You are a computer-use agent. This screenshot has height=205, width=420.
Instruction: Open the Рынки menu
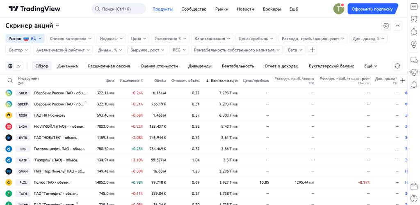point(222,9)
